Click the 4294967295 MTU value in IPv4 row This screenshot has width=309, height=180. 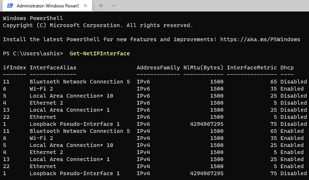coord(207,173)
